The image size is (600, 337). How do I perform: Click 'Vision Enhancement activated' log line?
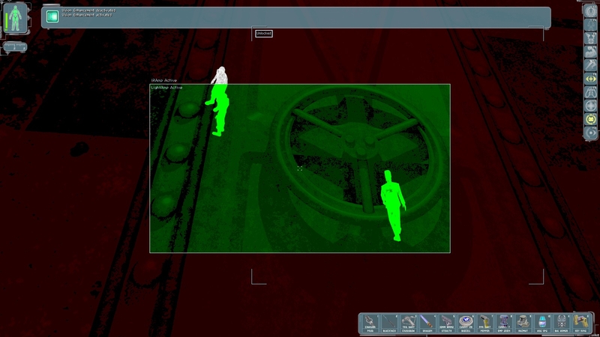click(87, 15)
